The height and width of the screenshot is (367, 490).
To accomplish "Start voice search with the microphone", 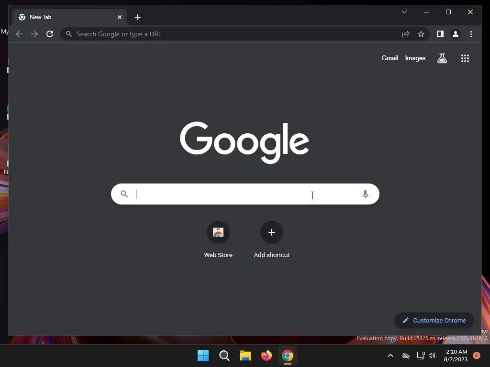I will (365, 194).
